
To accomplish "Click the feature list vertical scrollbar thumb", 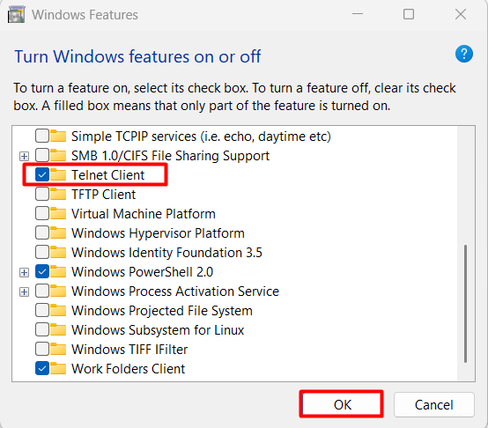I will [x=465, y=304].
